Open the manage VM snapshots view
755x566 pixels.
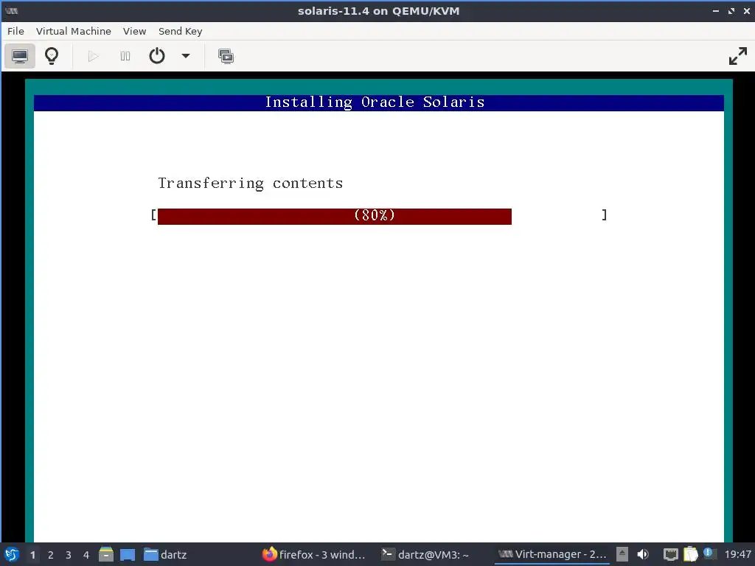[226, 56]
